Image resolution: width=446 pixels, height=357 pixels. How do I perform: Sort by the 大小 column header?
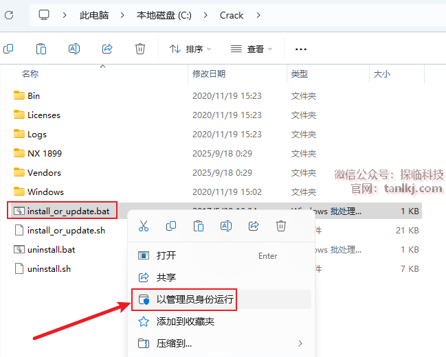(381, 74)
